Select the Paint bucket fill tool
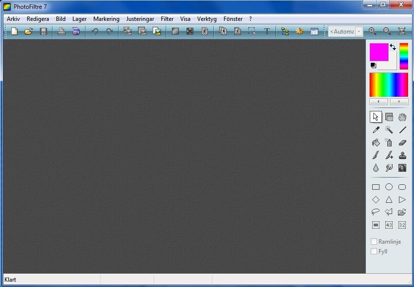414x287 pixels. (x=376, y=143)
